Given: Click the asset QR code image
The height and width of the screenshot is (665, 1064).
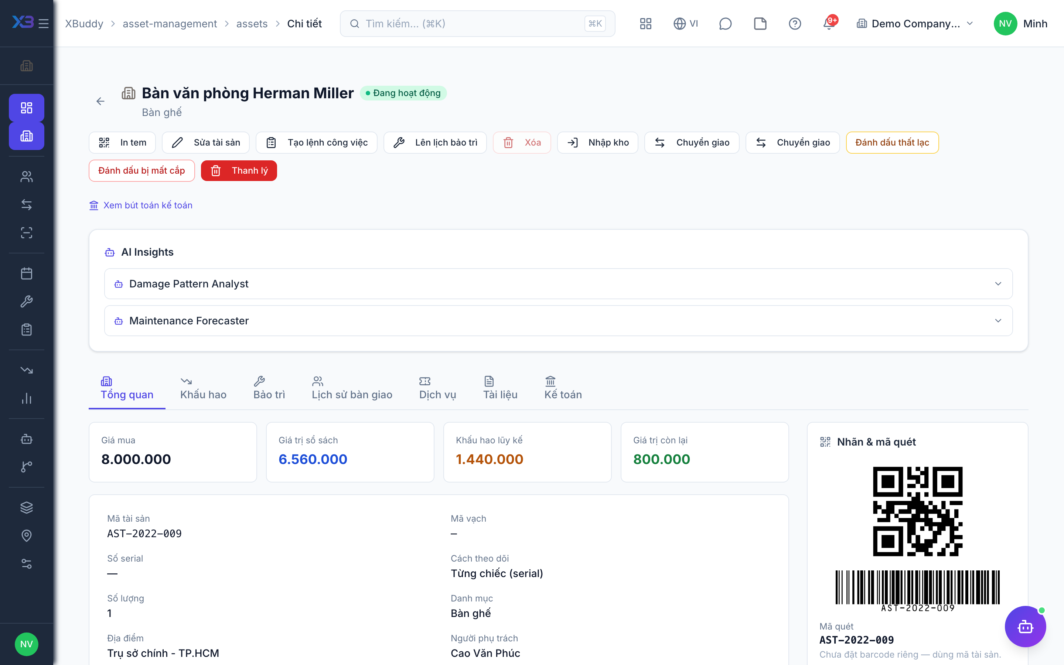Looking at the screenshot, I should coord(918,512).
